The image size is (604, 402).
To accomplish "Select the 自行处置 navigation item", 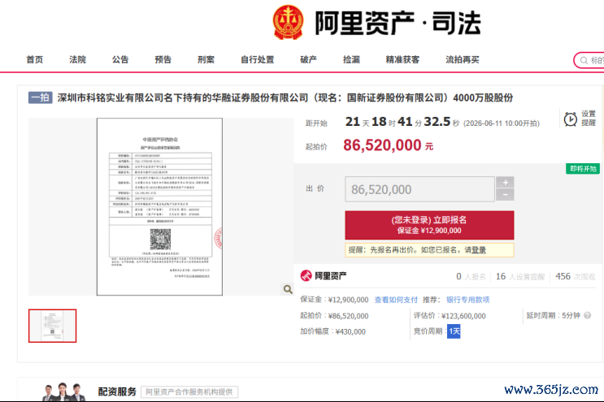I will click(258, 59).
